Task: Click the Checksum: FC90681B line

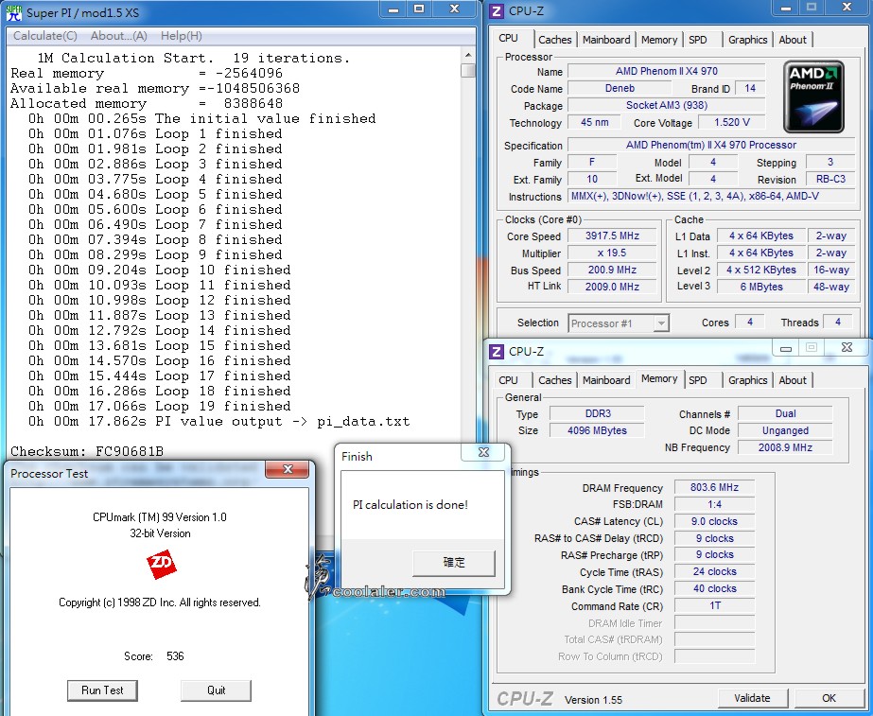Action: 87,451
